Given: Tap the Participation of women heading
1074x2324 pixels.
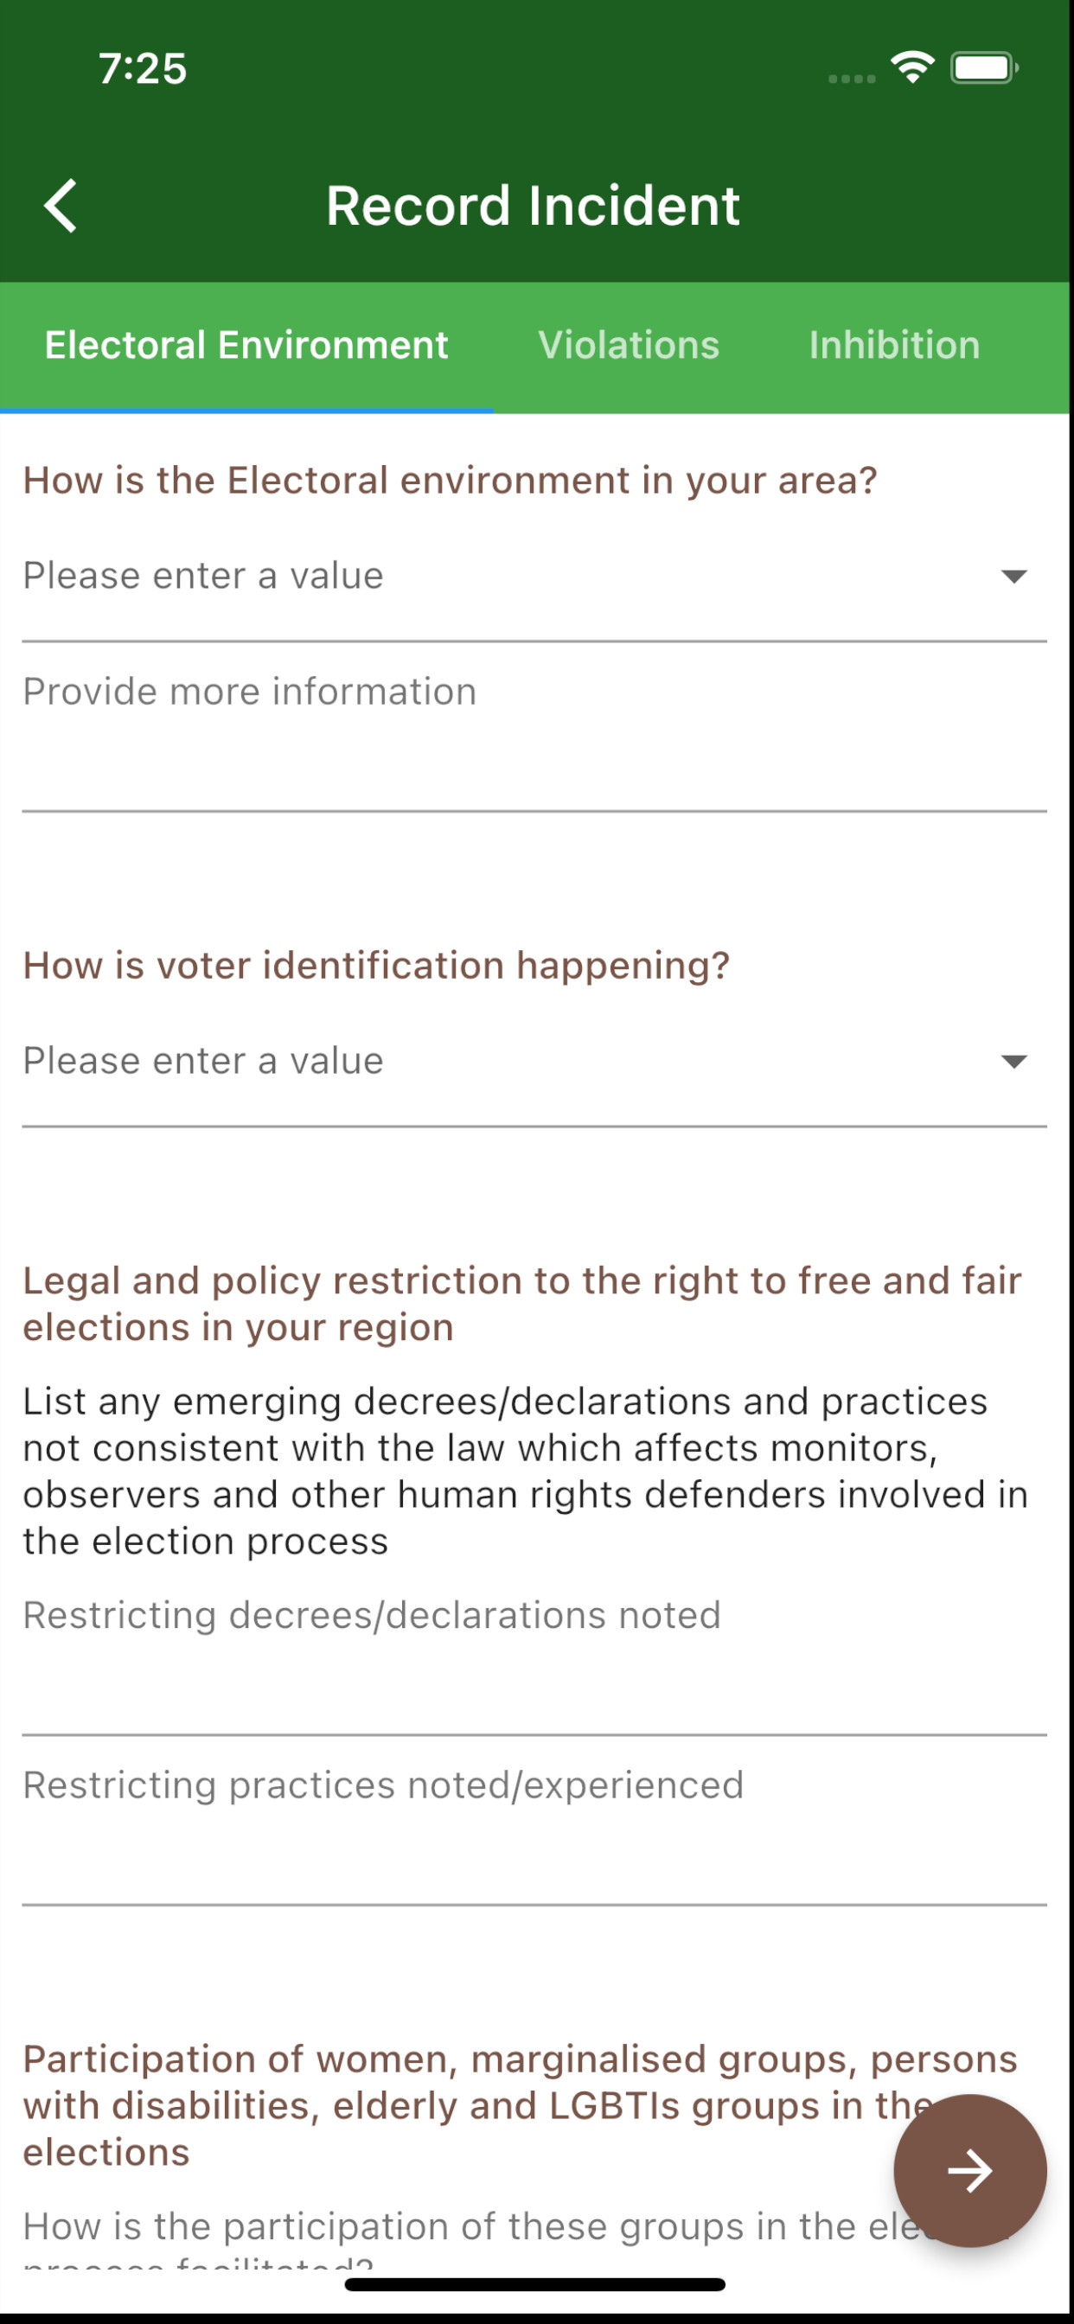Looking at the screenshot, I should tap(470, 2105).
